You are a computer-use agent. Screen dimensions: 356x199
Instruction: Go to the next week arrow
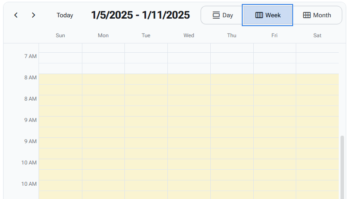click(x=34, y=15)
